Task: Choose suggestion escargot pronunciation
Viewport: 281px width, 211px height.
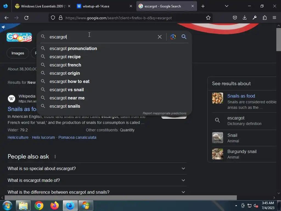Action: (x=114, y=48)
